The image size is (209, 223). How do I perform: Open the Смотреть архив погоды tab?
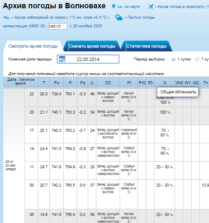[x=33, y=46]
